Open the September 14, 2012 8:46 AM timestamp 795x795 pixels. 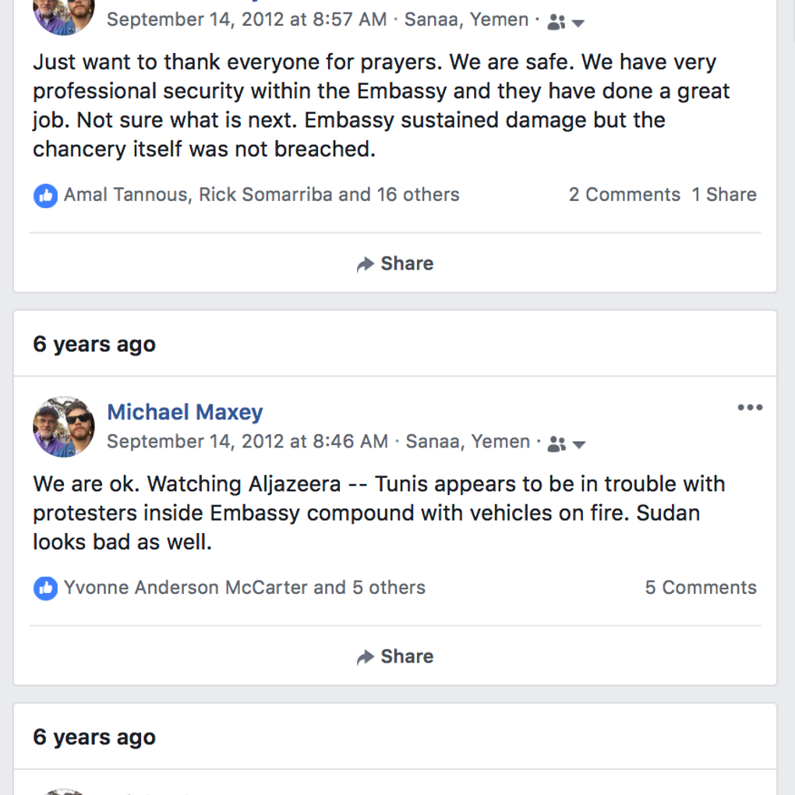tap(247, 442)
